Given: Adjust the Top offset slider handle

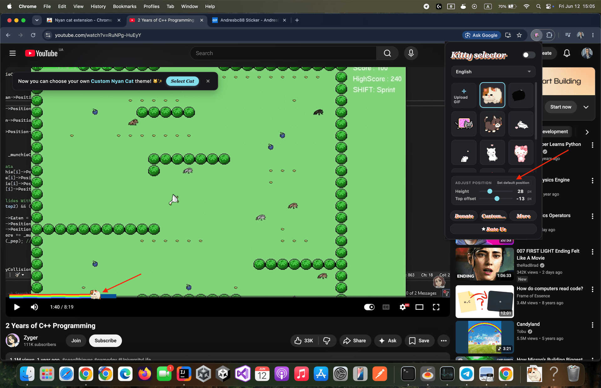Looking at the screenshot, I should pos(497,199).
